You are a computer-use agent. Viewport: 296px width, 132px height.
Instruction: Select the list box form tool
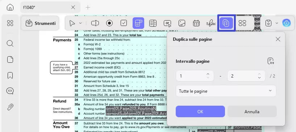(153, 23)
